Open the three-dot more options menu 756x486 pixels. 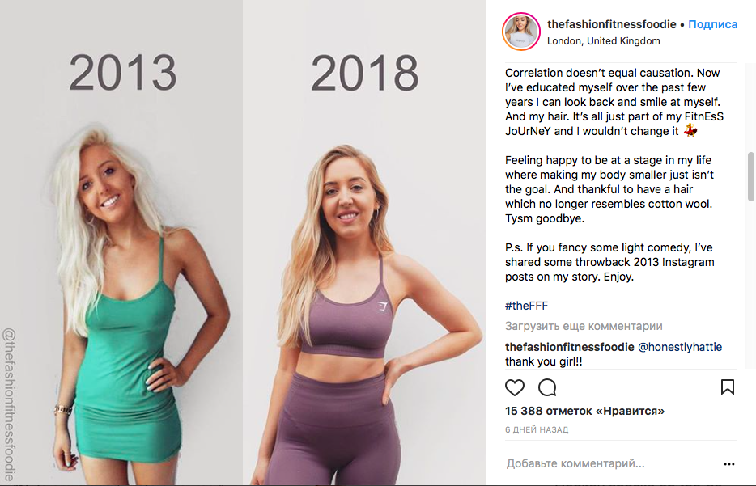[729, 464]
